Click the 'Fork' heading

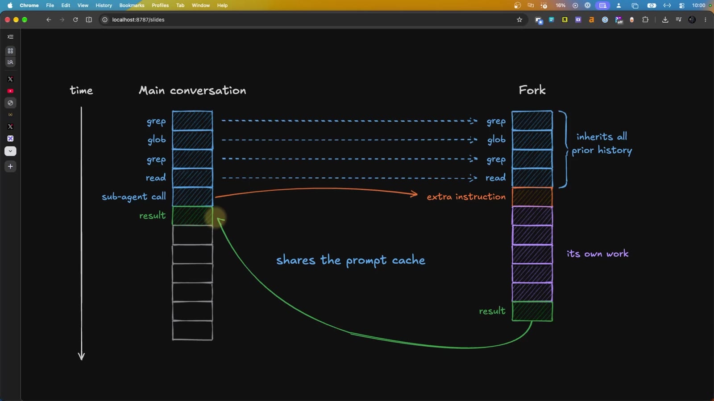(x=532, y=90)
